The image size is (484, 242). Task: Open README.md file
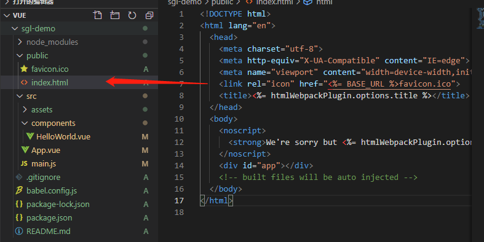pos(48,231)
